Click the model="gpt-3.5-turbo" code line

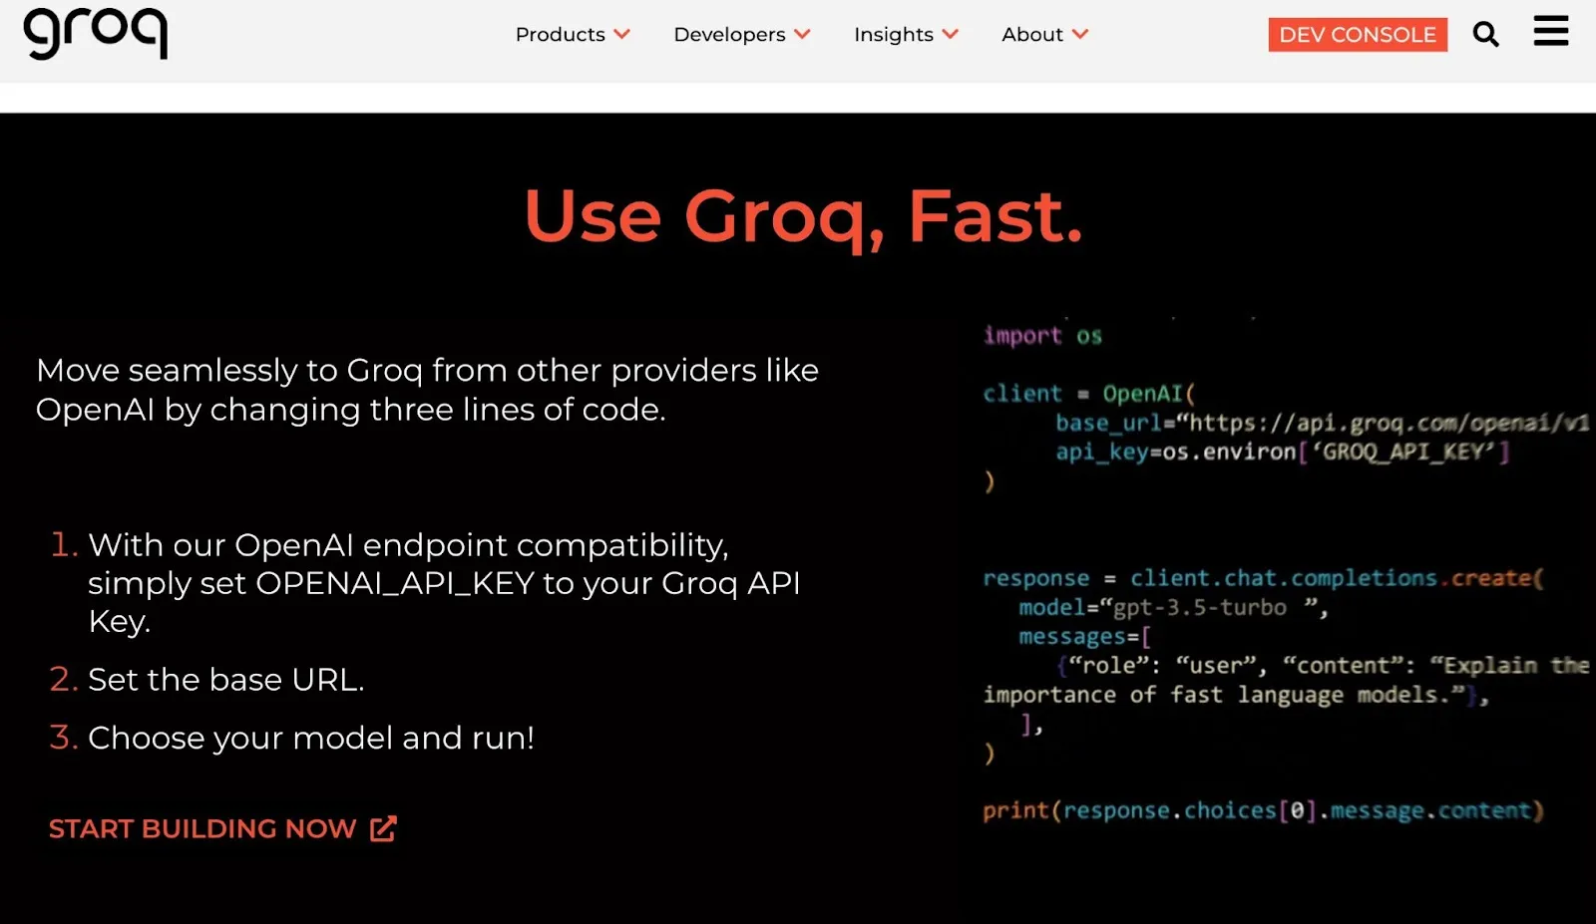tap(1173, 607)
